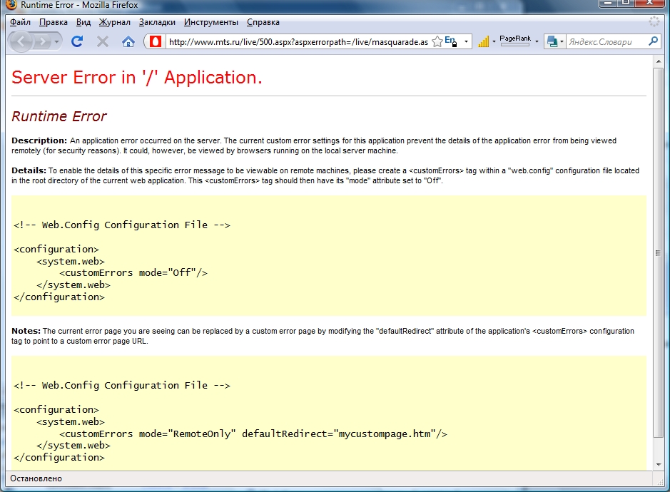Open the Закладки menu

pos(157,22)
